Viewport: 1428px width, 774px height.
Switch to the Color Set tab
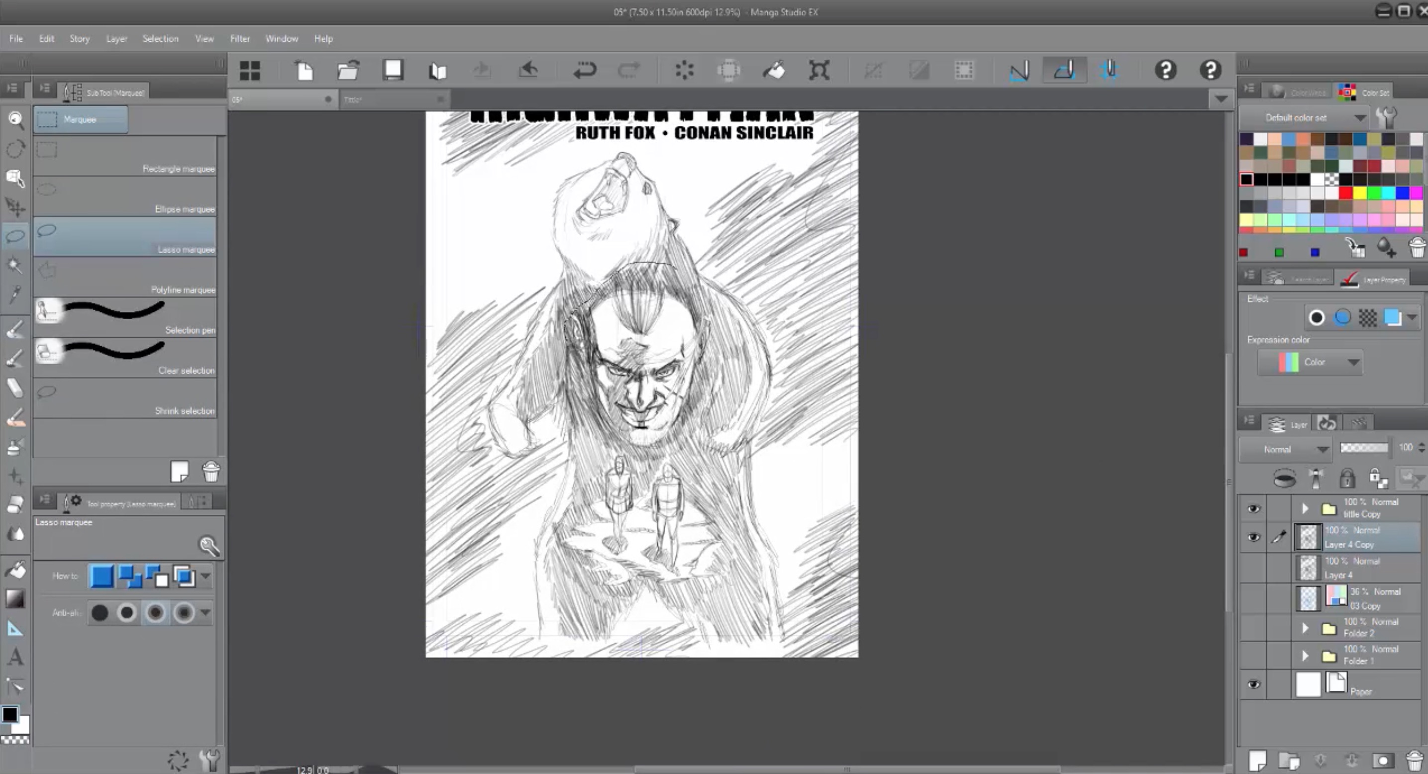click(x=1365, y=92)
